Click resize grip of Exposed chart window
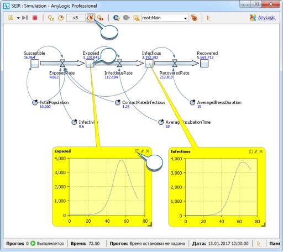The width and height of the screenshot is (283, 252). click(x=150, y=224)
